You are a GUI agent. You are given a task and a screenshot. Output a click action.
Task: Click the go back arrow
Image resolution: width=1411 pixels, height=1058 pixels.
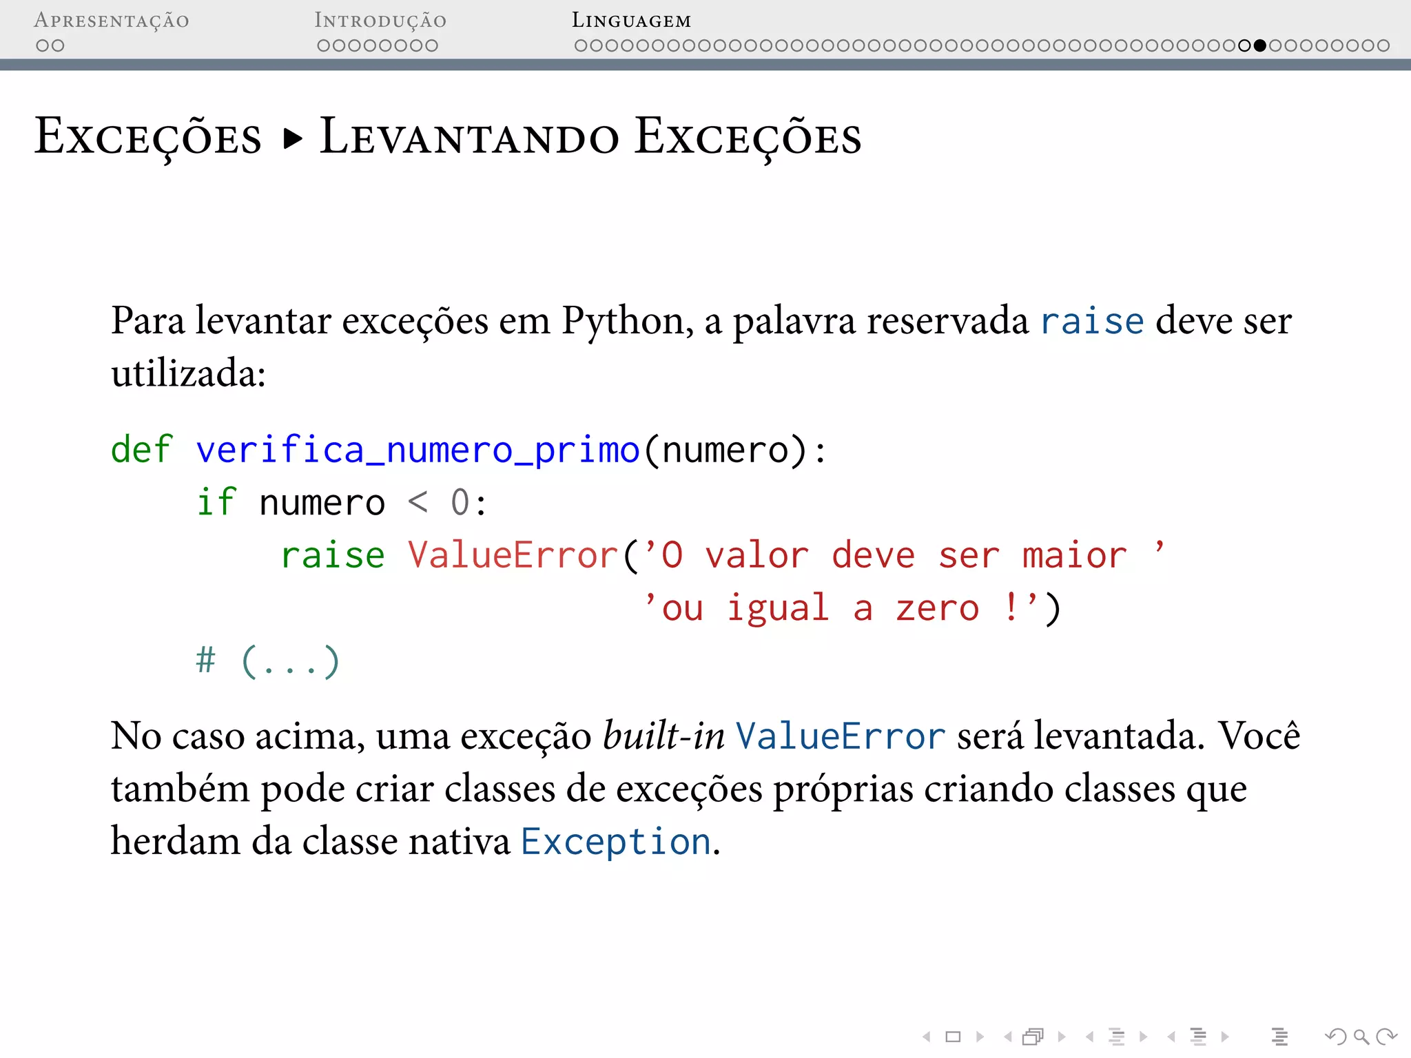coord(1335,1037)
